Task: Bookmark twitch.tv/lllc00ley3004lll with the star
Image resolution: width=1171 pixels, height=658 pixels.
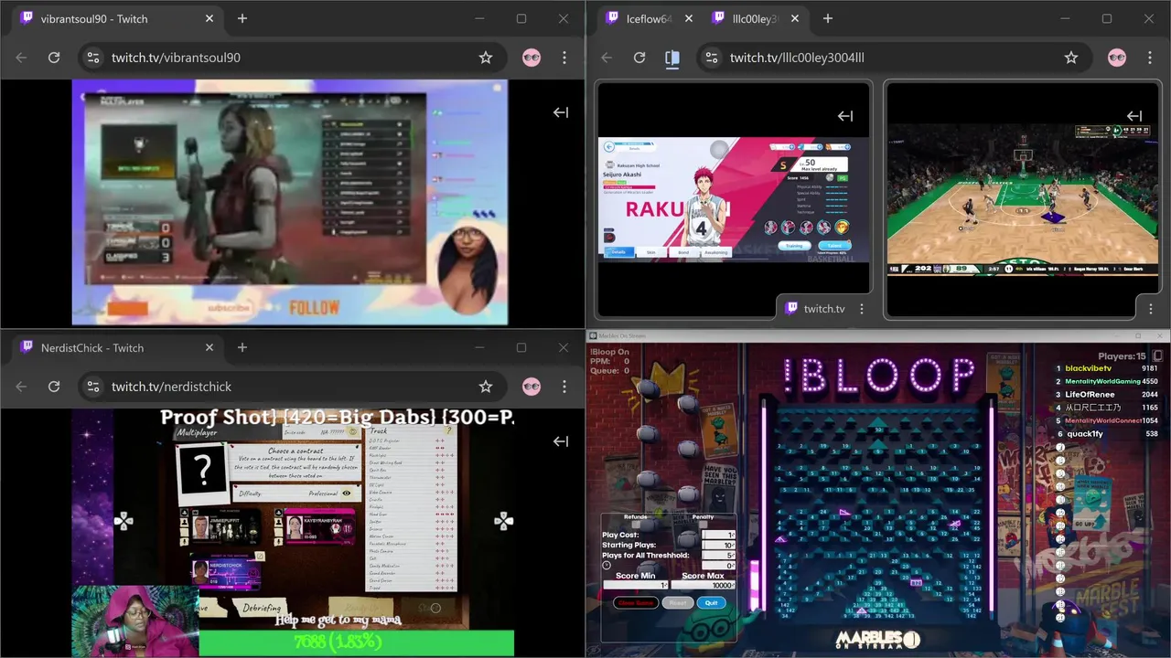Action: [1071, 58]
